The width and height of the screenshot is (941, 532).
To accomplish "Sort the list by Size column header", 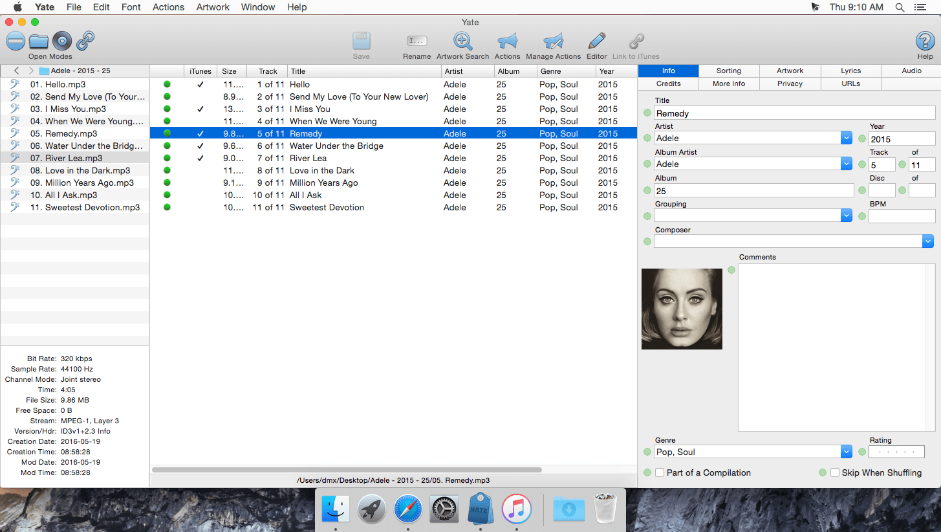I will click(232, 71).
